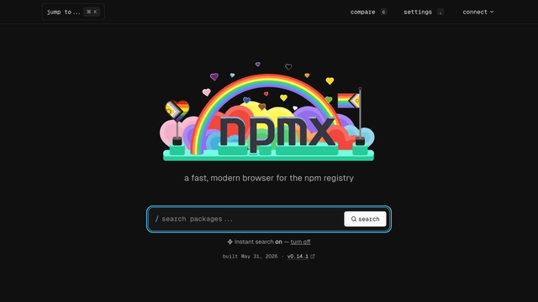Click 'a fast, modern browser for the npm registry' tagline
538x302 pixels.
click(269, 178)
